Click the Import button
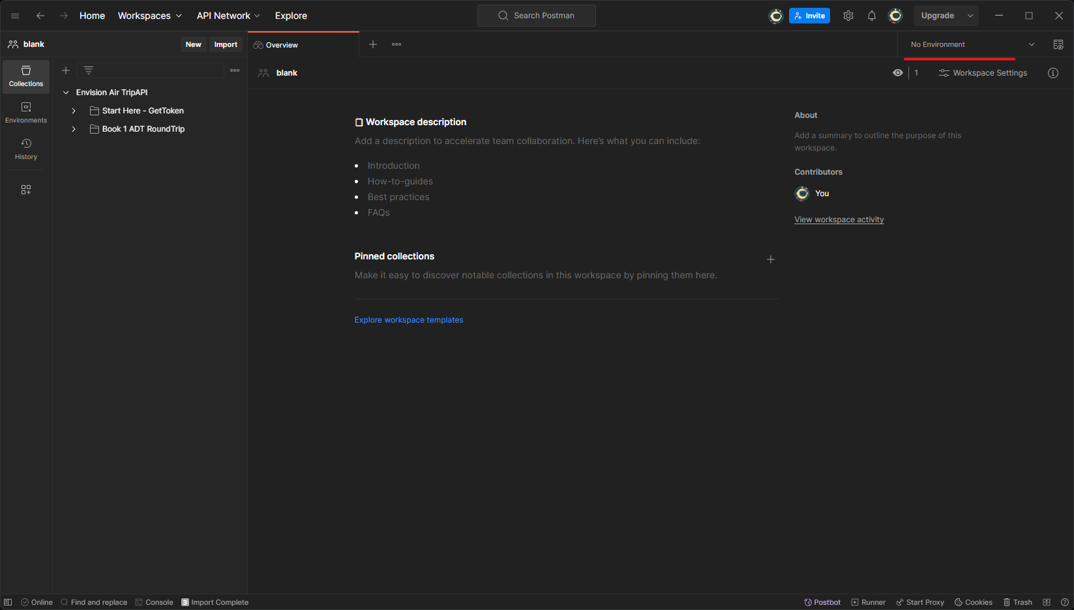 [226, 44]
